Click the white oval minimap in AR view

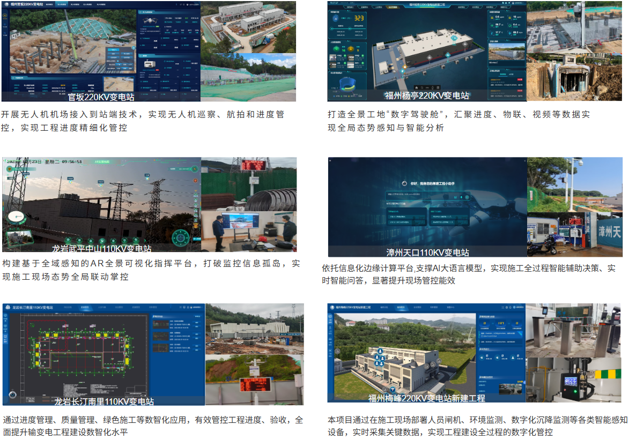point(17,217)
